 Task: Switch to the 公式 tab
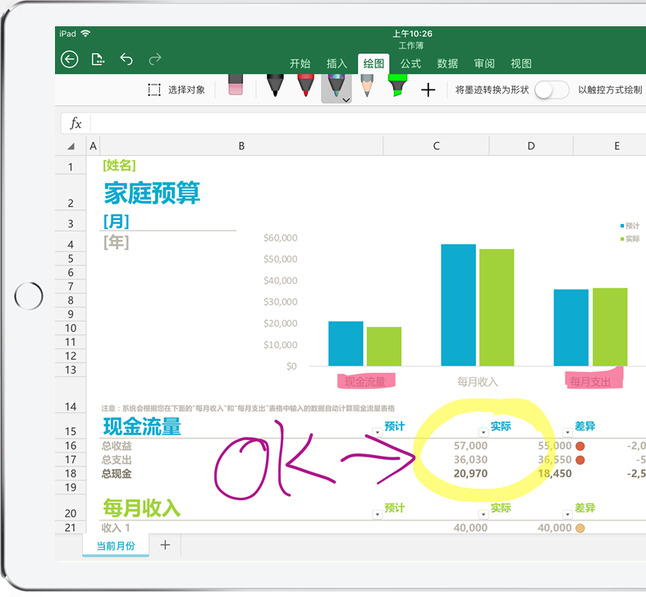point(410,64)
